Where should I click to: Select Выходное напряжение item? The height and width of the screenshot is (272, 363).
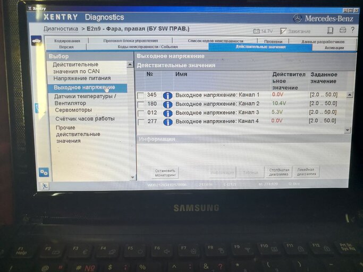[87, 88]
